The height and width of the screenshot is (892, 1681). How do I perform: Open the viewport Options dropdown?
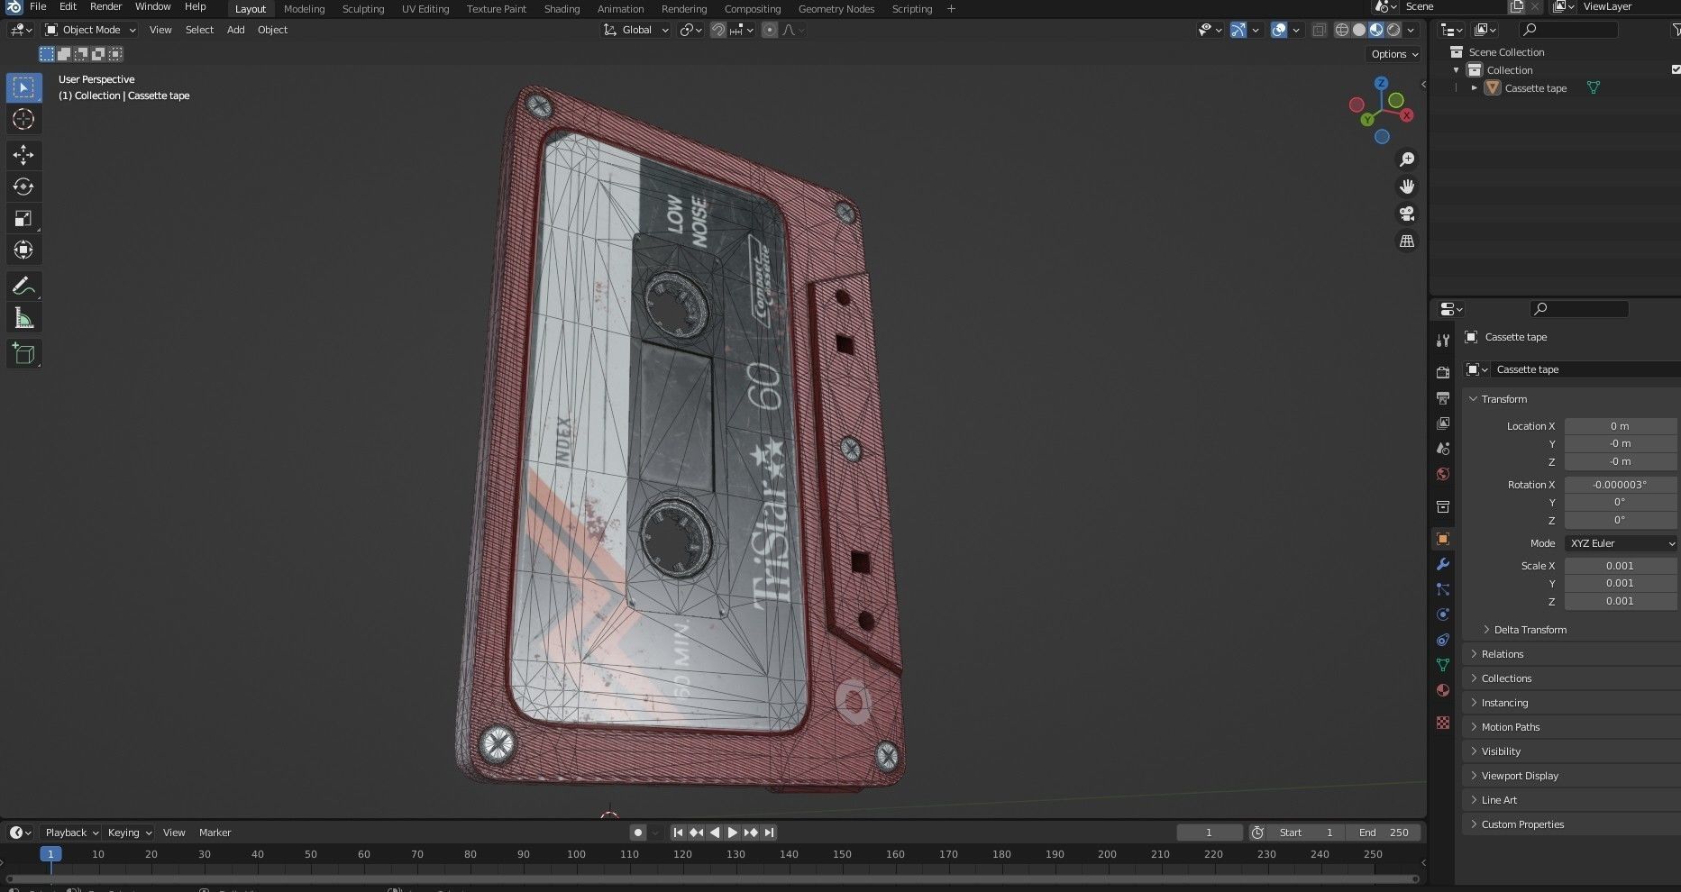coord(1394,54)
